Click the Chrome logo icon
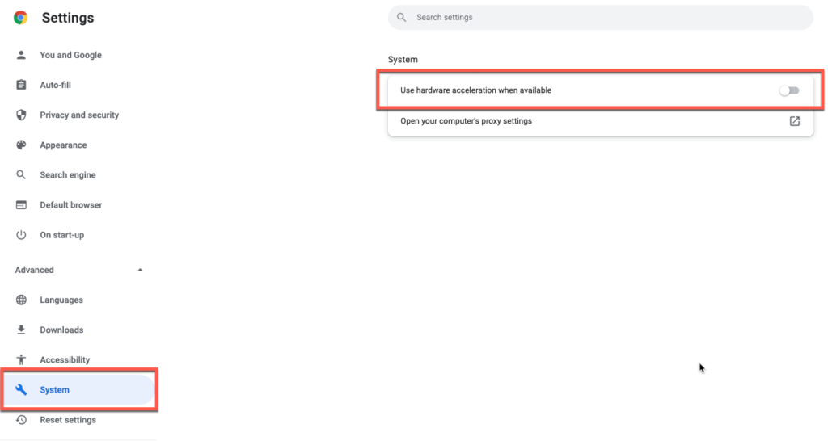Image resolution: width=828 pixels, height=441 pixels. tap(21, 18)
